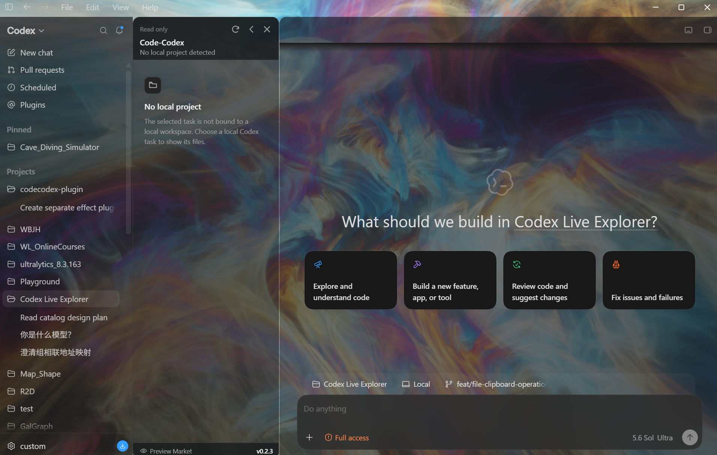717x455 pixels.
Task: Select Build a new feature card
Action: [450, 280]
